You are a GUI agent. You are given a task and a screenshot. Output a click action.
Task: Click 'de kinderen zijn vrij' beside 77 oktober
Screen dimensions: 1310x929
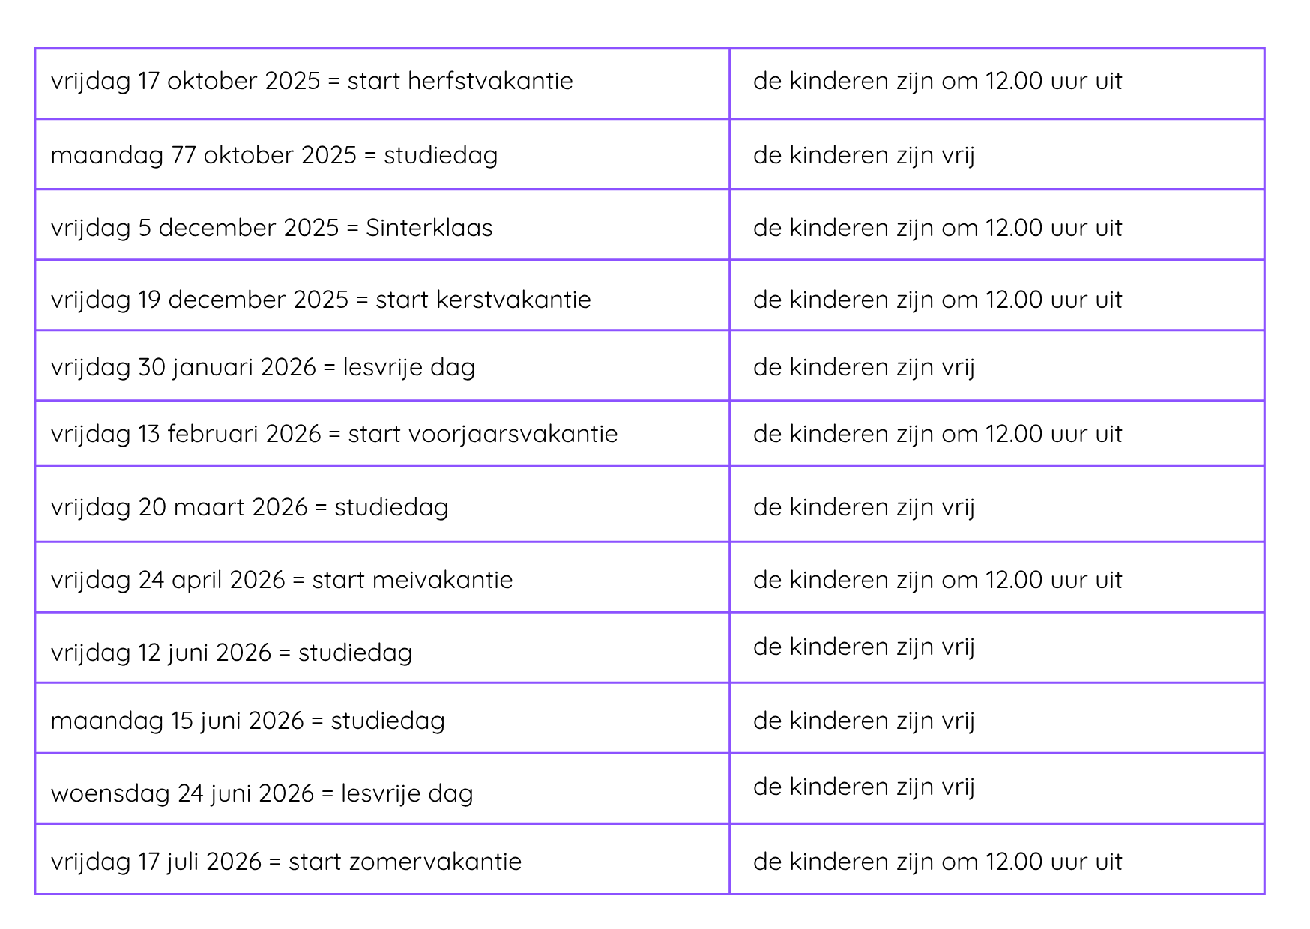coord(864,155)
